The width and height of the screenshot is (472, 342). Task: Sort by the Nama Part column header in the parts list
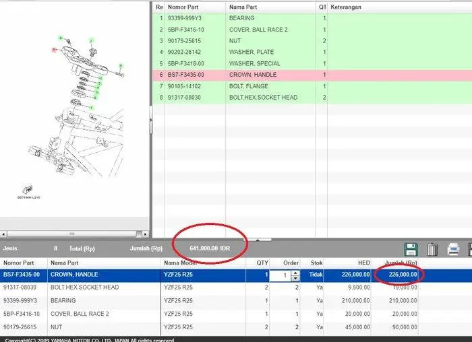tap(270, 7)
